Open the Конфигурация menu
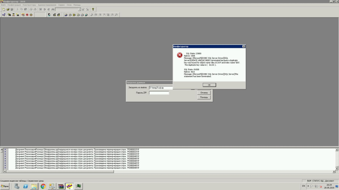Viewport: 339px width, 190px height. [14, 5]
